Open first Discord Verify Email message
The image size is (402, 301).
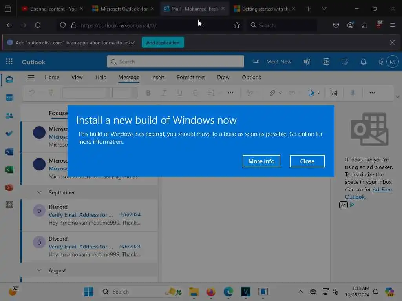[x=89, y=215]
